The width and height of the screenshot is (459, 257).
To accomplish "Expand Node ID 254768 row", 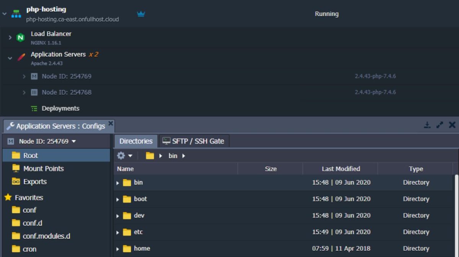I will coord(24,93).
